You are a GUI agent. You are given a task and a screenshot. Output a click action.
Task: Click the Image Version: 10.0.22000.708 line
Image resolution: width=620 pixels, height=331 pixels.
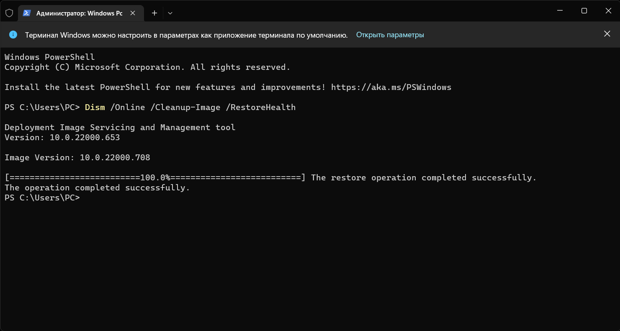(x=77, y=158)
